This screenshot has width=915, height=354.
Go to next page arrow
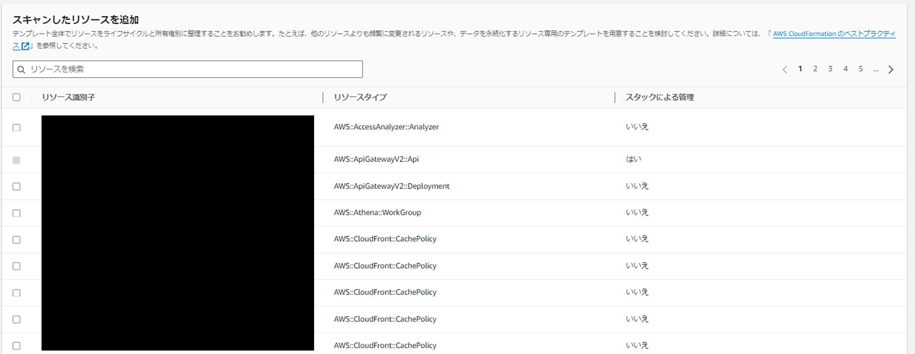coord(891,69)
